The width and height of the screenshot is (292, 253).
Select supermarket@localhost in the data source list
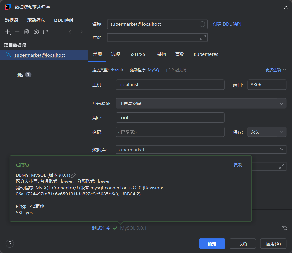tap(44, 55)
